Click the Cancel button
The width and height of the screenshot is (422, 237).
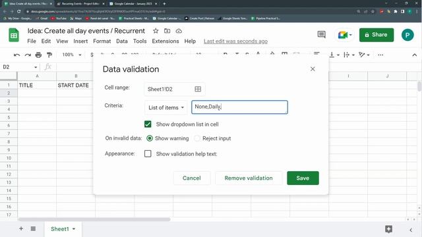[x=192, y=178]
